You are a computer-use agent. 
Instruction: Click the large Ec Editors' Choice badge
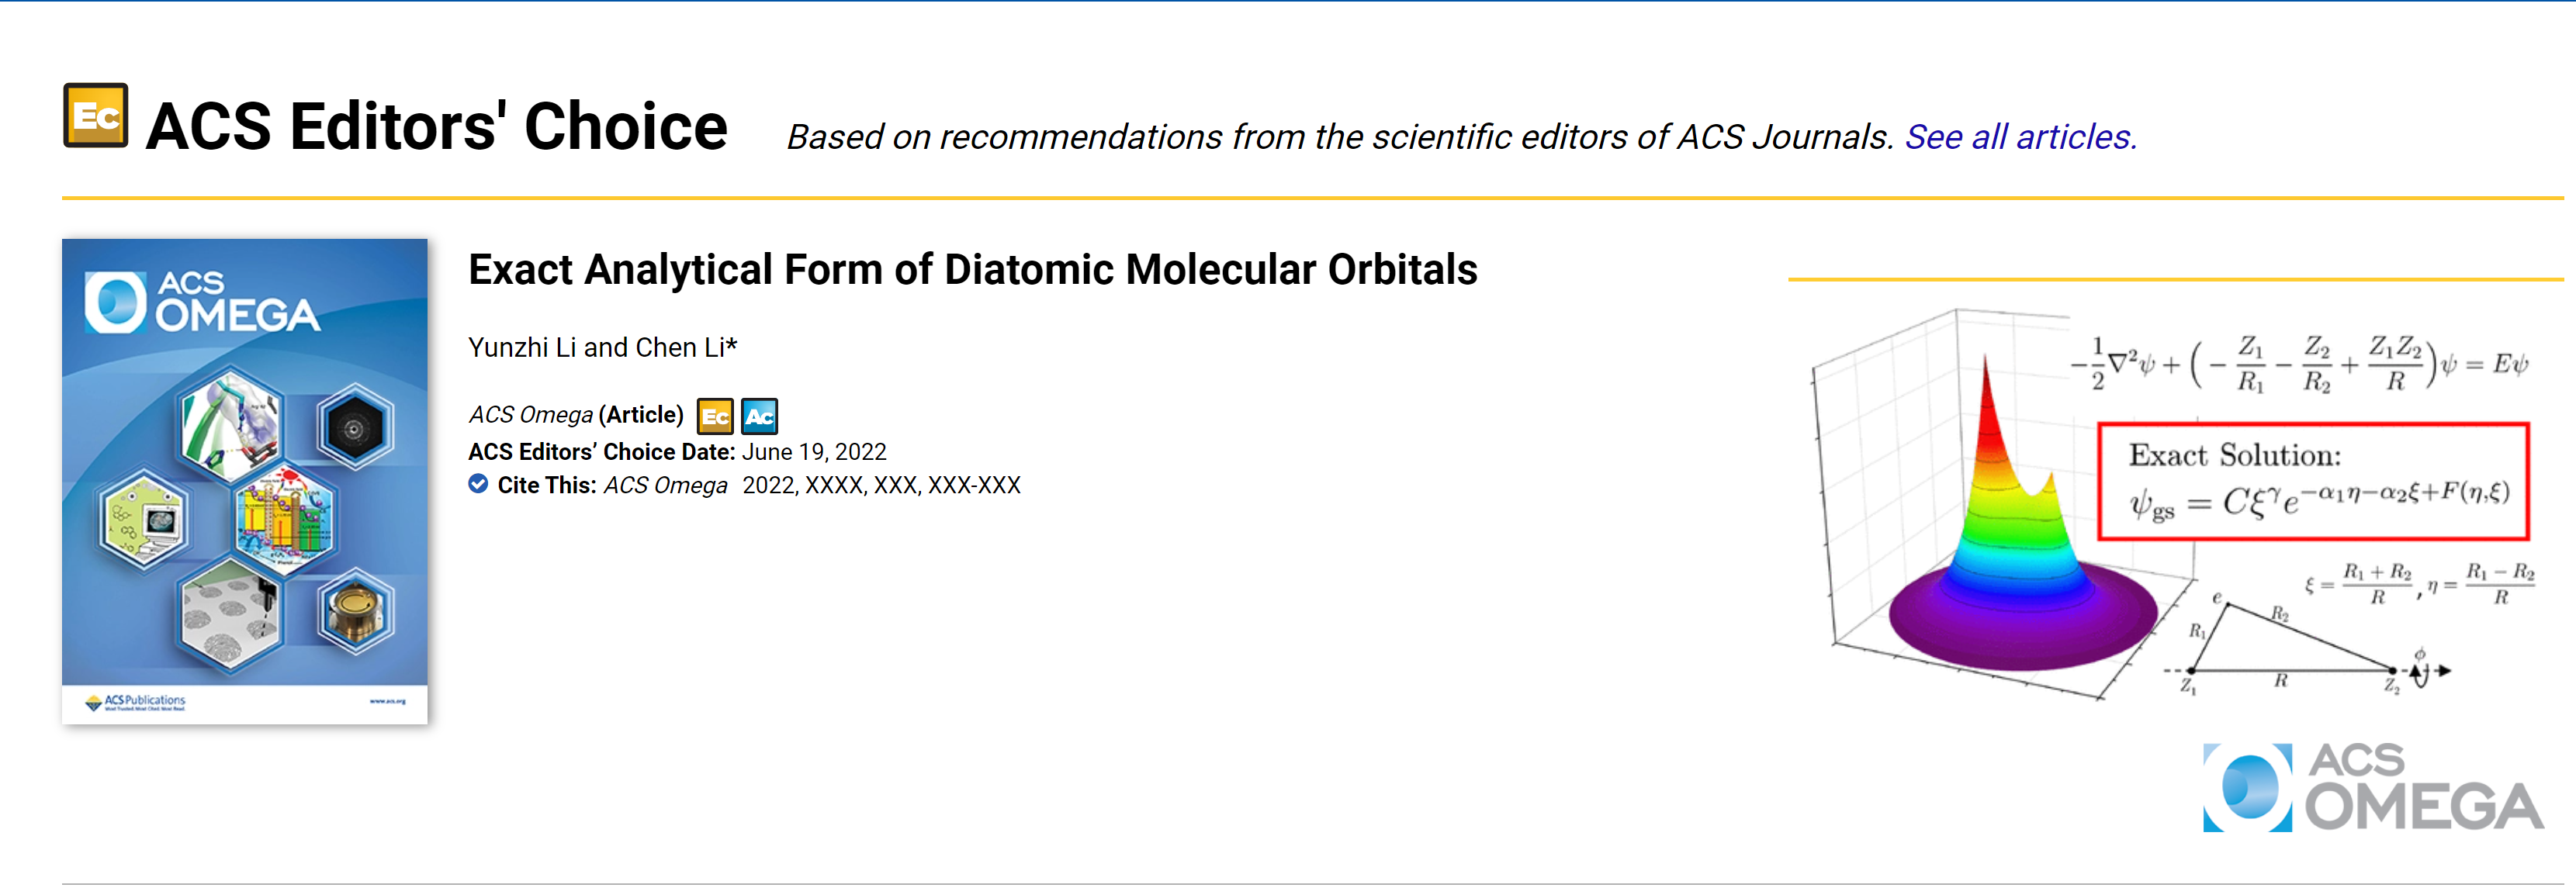(96, 116)
